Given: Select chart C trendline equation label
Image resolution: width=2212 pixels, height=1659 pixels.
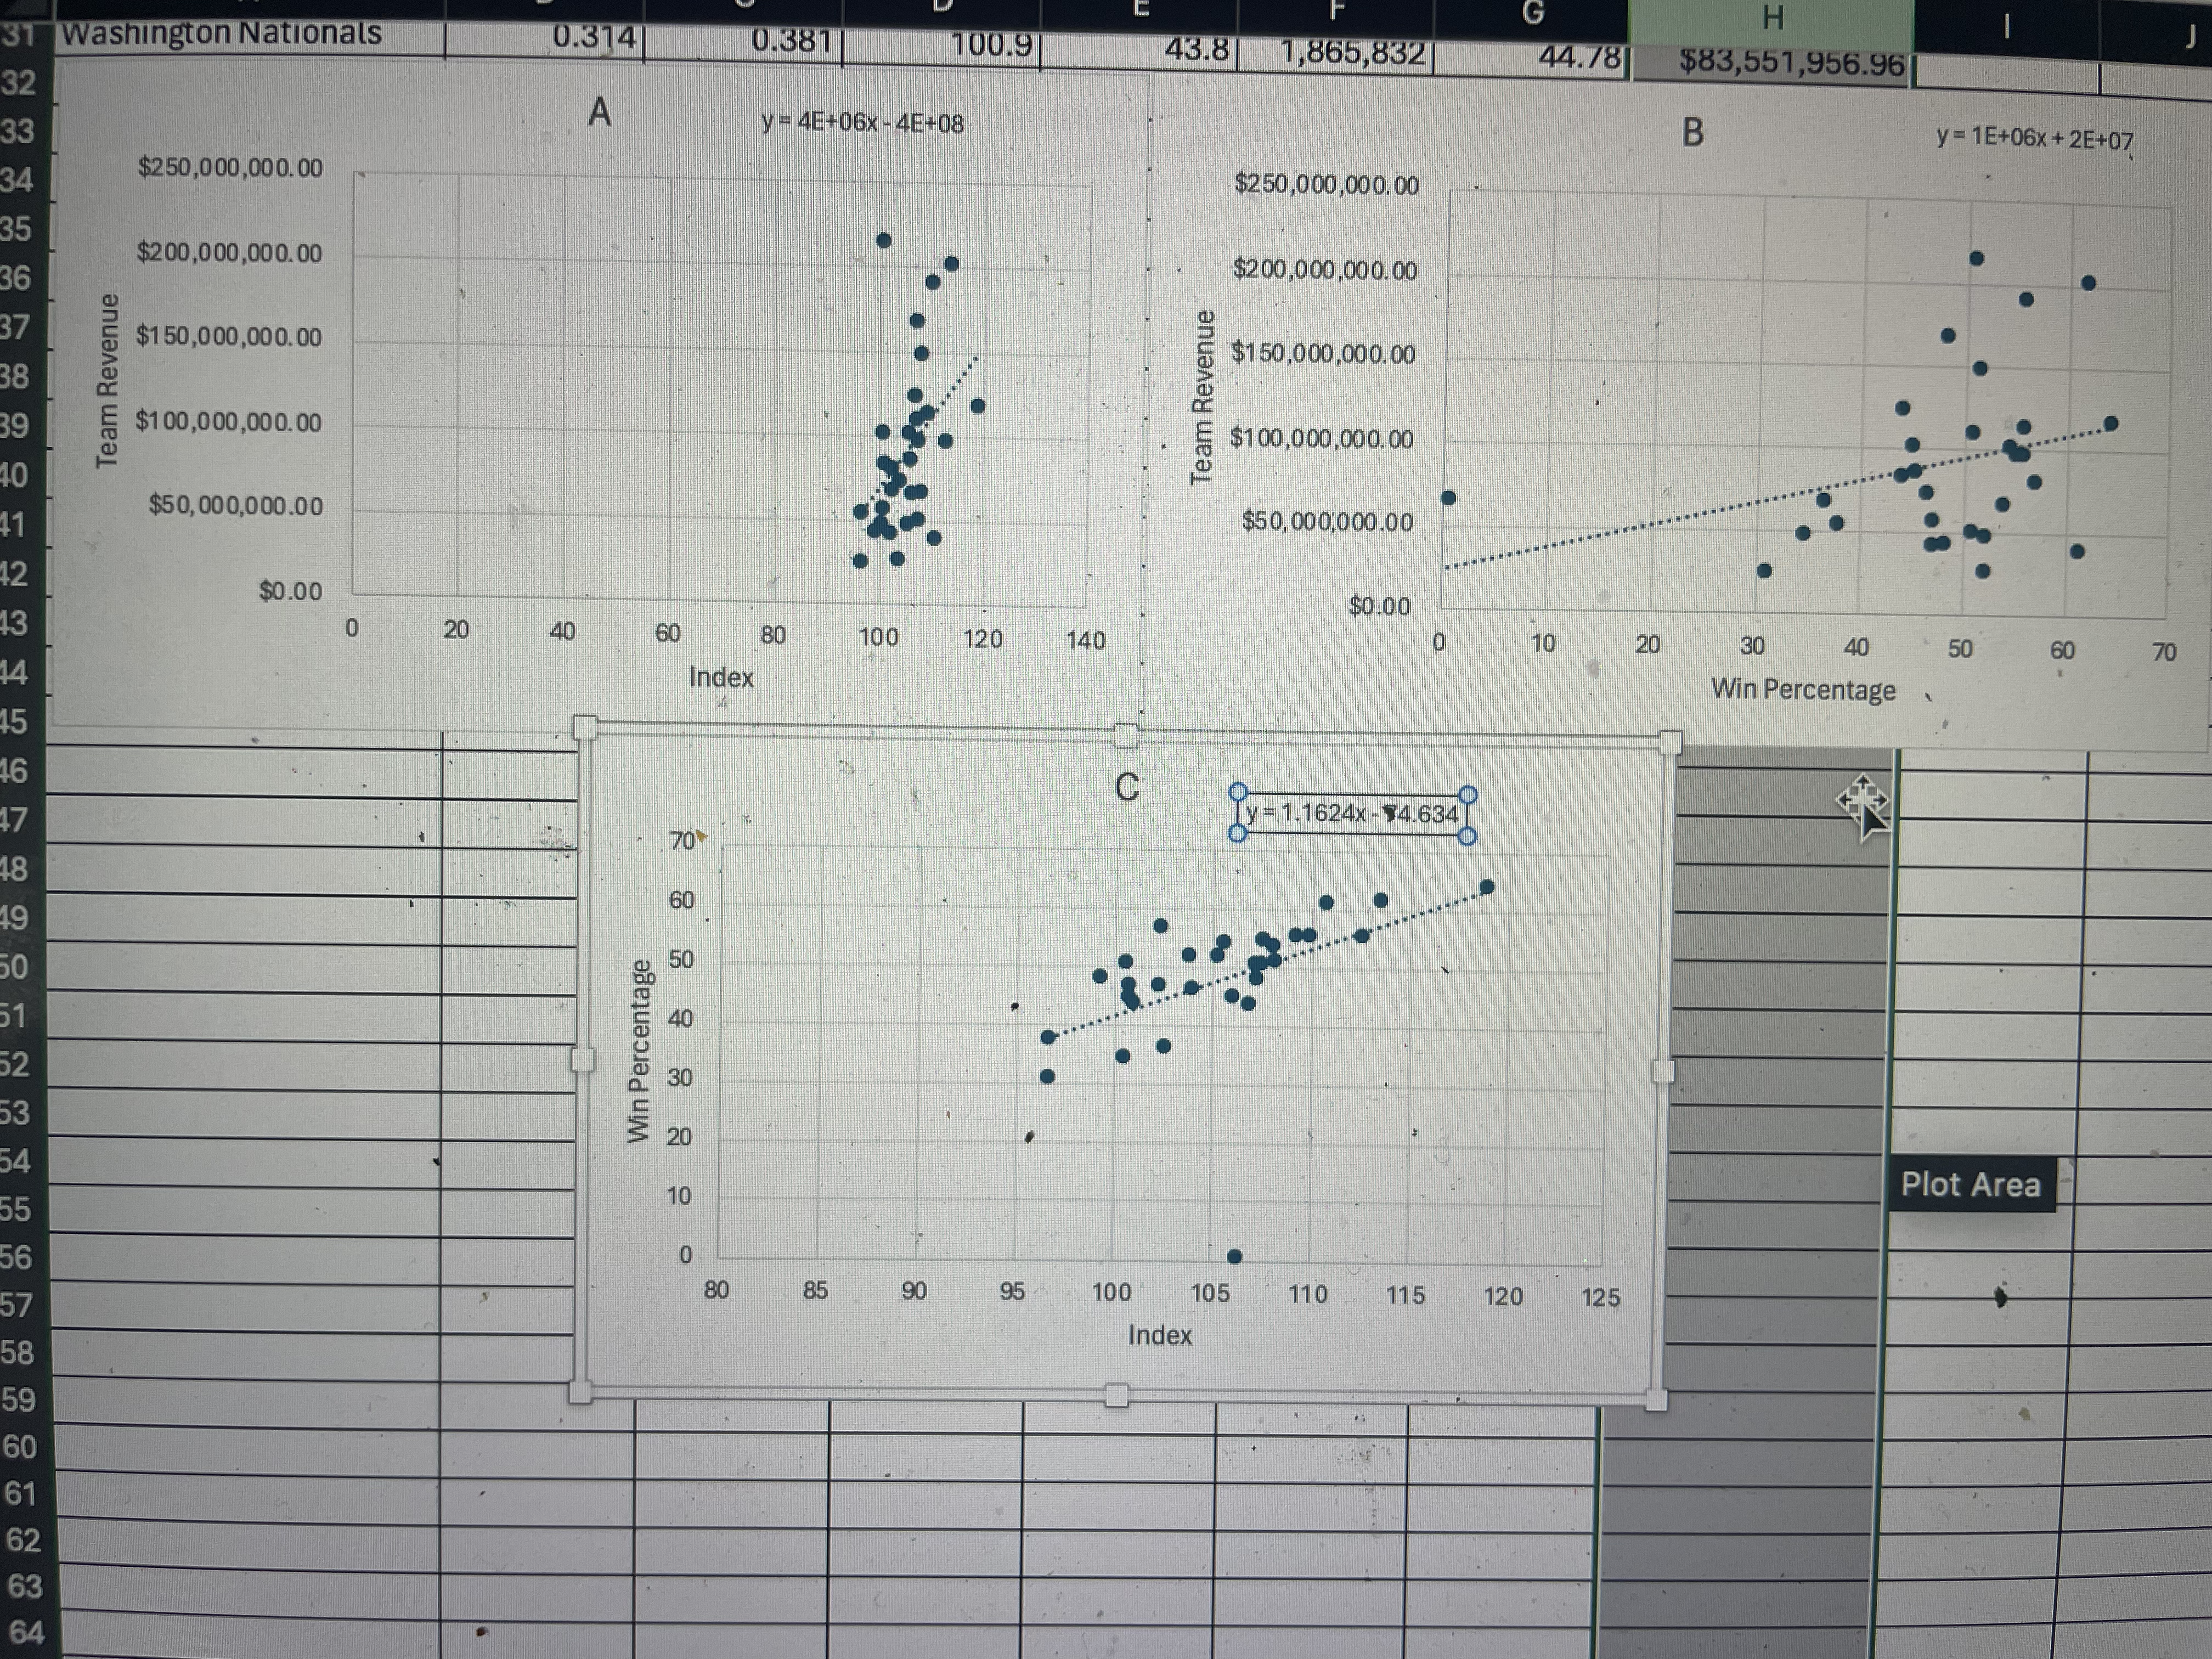Looking at the screenshot, I should click(1352, 814).
